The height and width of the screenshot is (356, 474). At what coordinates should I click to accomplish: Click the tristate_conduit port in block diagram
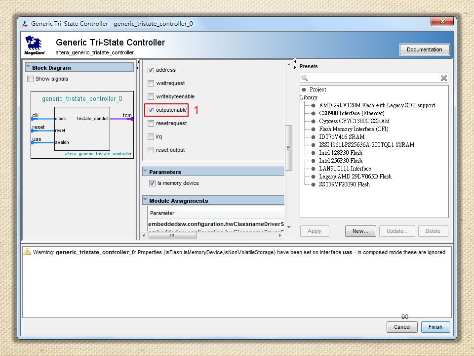(x=93, y=118)
